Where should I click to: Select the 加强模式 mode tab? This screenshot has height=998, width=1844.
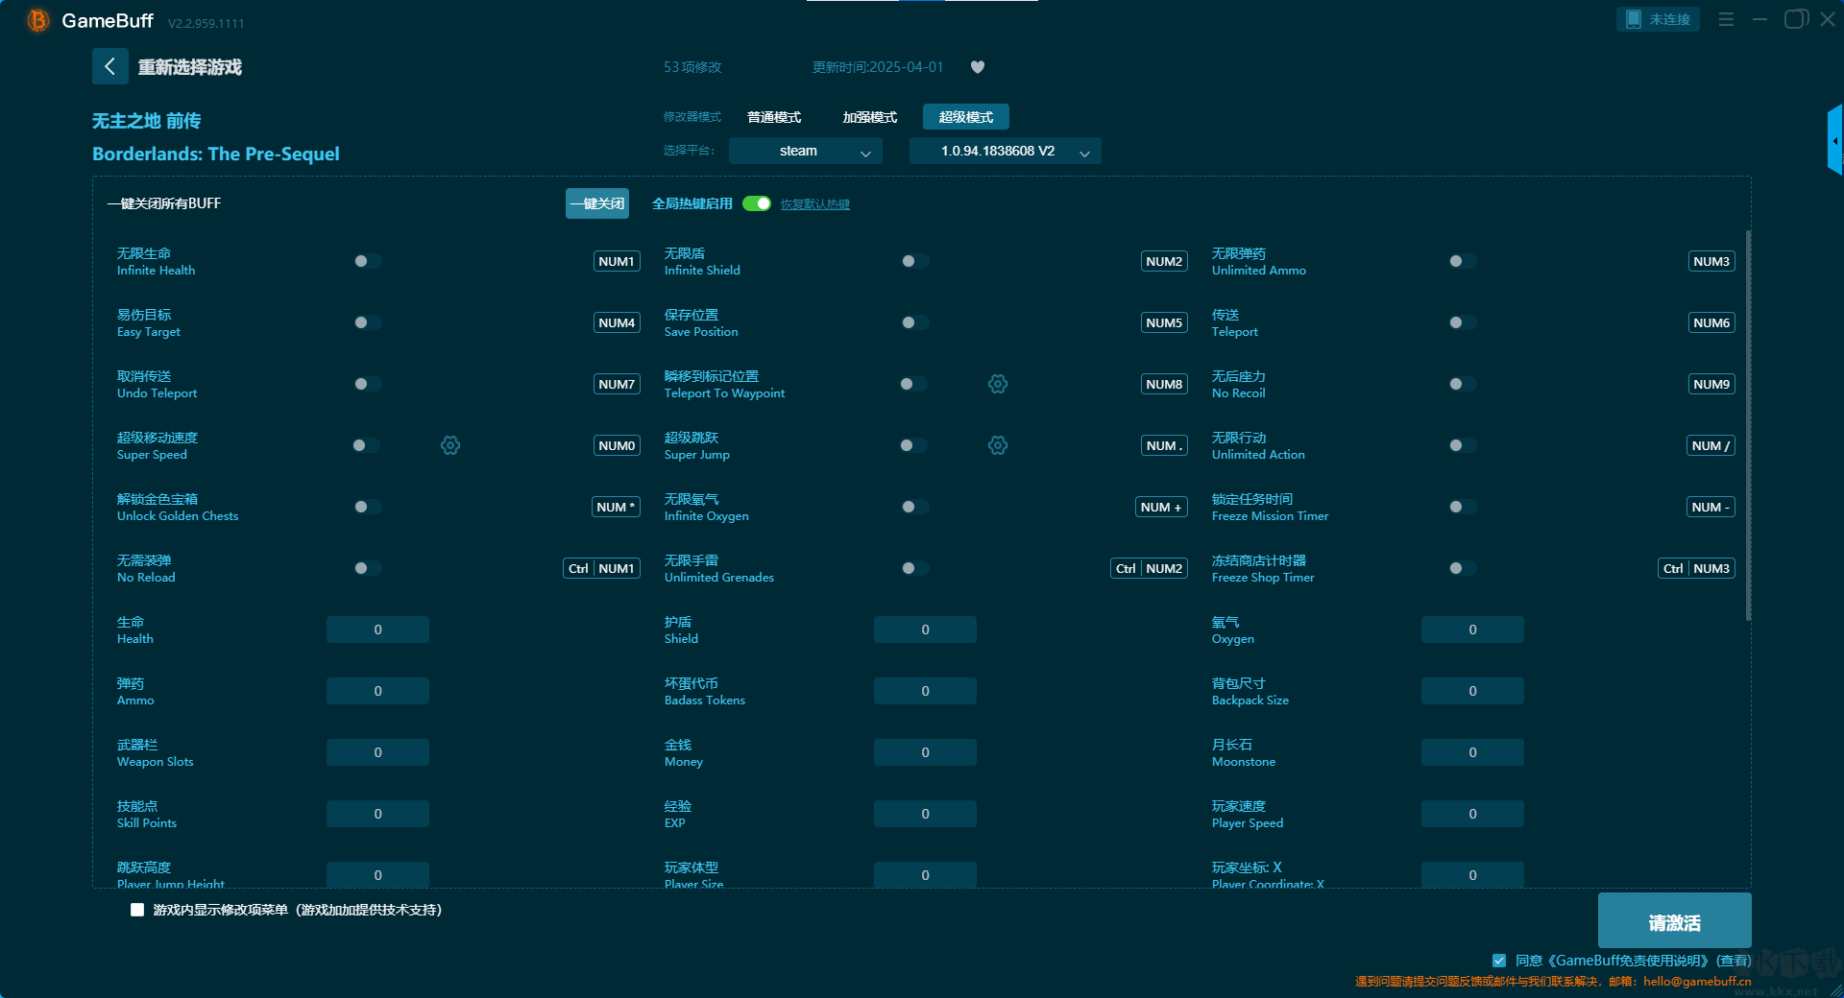869,117
